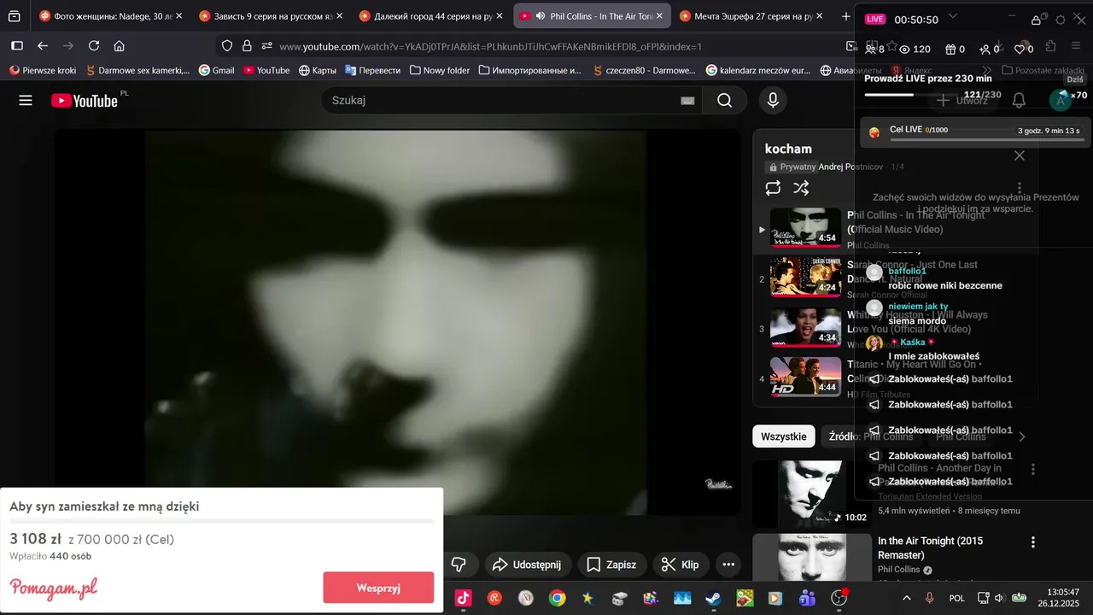
Task: Open more actions ellipsis below video
Action: click(x=728, y=565)
